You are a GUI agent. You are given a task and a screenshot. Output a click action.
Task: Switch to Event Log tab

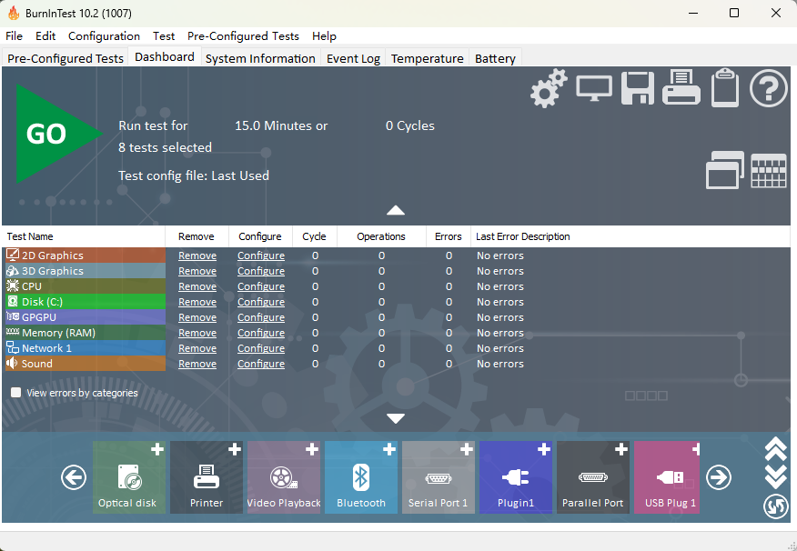coord(353,58)
